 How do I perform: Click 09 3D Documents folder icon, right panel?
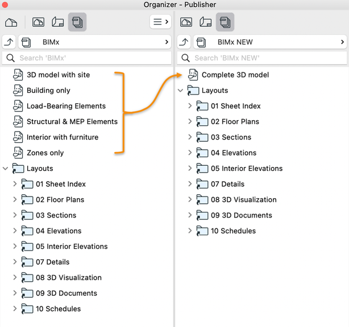point(202,215)
